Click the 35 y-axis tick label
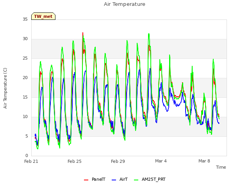This screenshot has height=187, width=250. click(25, 19)
